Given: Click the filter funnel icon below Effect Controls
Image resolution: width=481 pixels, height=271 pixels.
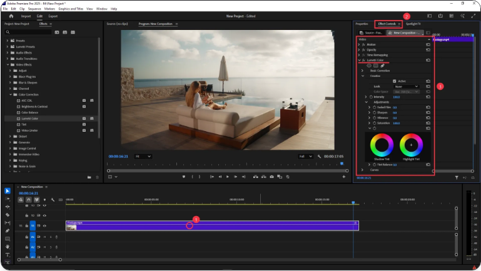Looking at the screenshot, I should coord(457,177).
